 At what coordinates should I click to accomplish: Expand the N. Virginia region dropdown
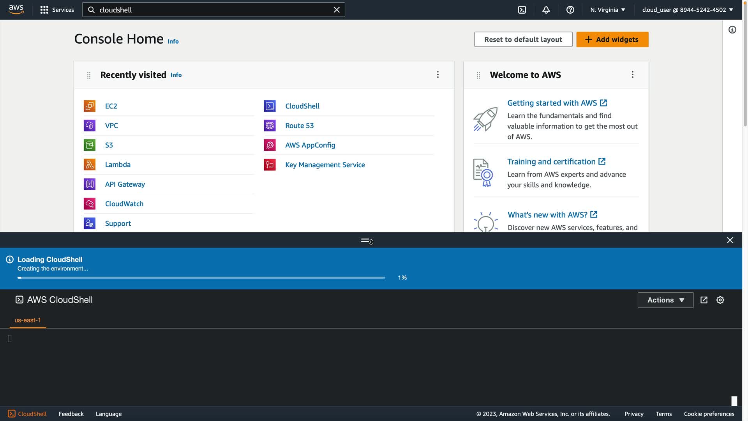click(607, 10)
